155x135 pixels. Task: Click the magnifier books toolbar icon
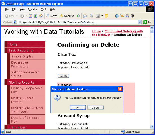[127, 16]
